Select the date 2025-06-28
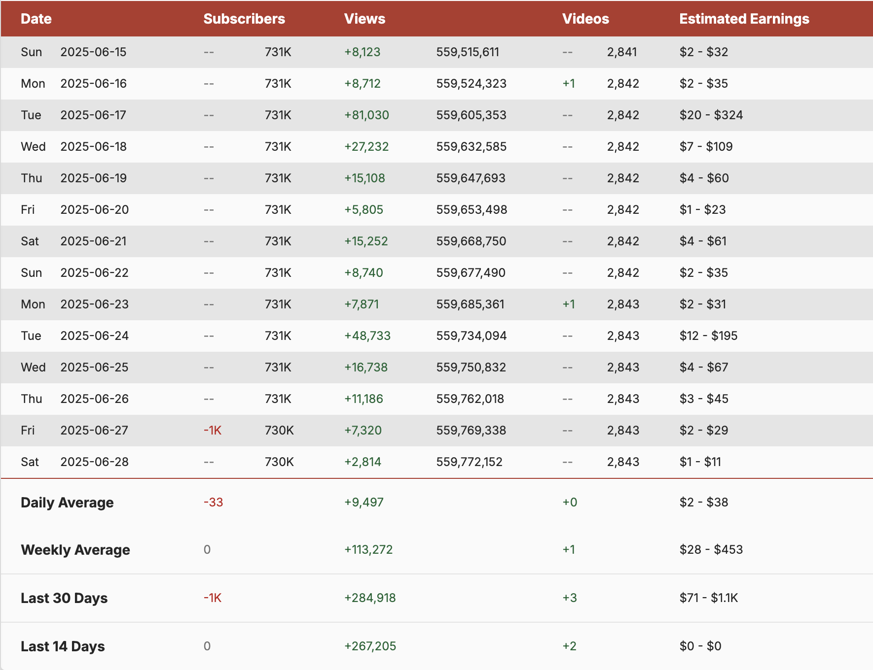This screenshot has height=670, width=873. 94,462
